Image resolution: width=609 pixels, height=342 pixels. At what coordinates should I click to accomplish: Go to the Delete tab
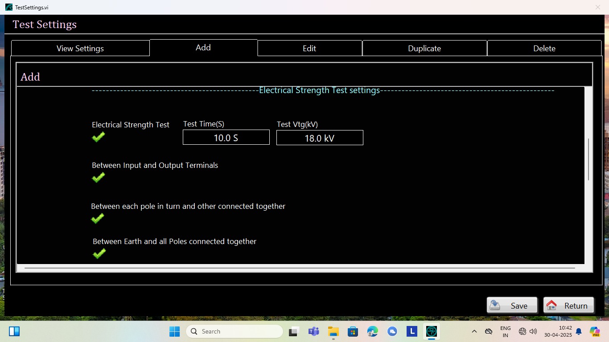coord(544,49)
